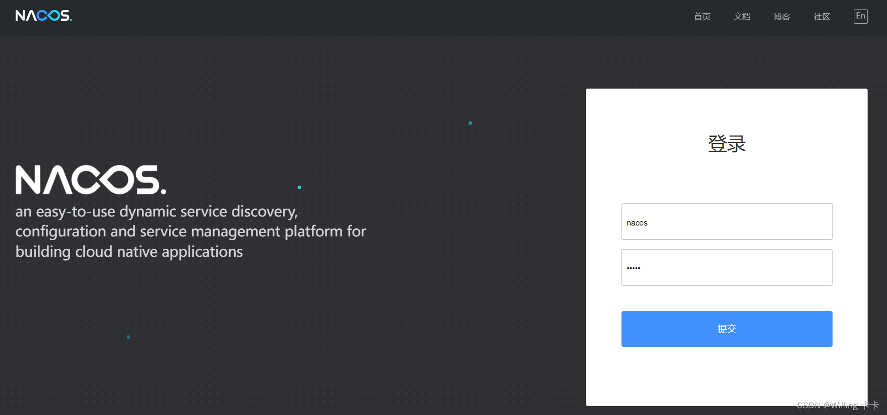Focus the masked password field
Image resolution: width=887 pixels, height=415 pixels.
point(727,268)
